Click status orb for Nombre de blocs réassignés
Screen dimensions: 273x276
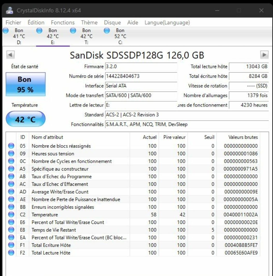[x=11, y=146]
